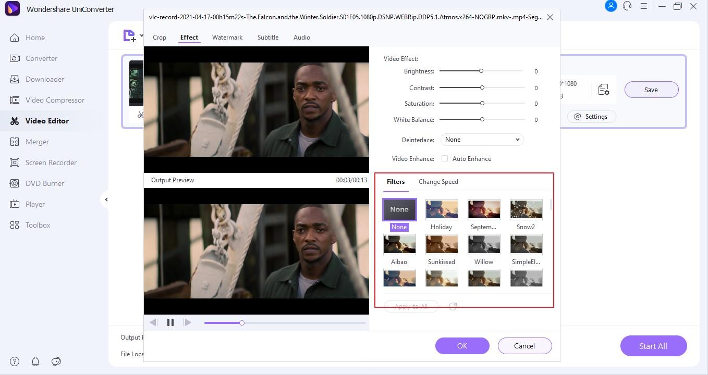Click the filters list scrollbar
The width and height of the screenshot is (708, 375).
(551, 205)
